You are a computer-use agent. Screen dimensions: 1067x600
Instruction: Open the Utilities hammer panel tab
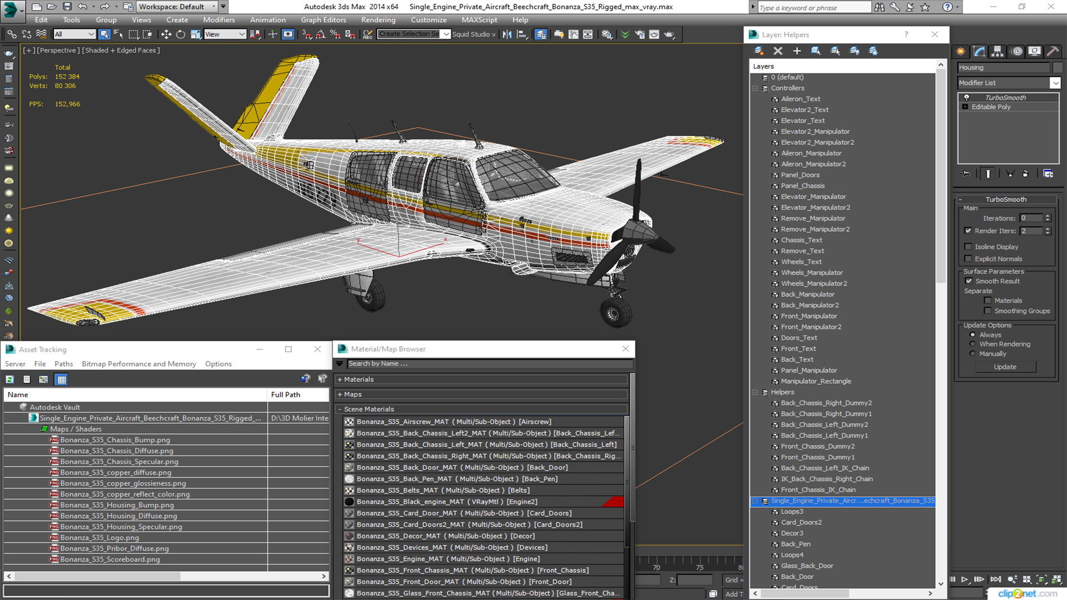coord(1053,51)
